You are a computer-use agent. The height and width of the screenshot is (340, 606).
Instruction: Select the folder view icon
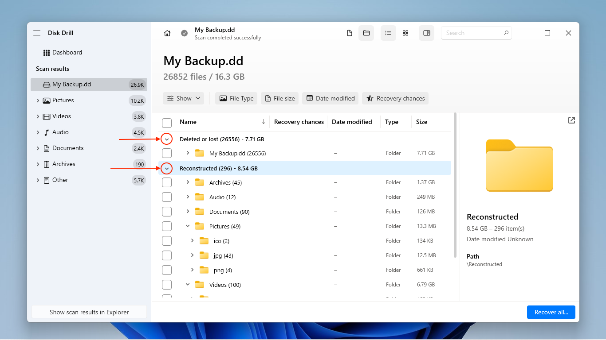click(x=366, y=33)
